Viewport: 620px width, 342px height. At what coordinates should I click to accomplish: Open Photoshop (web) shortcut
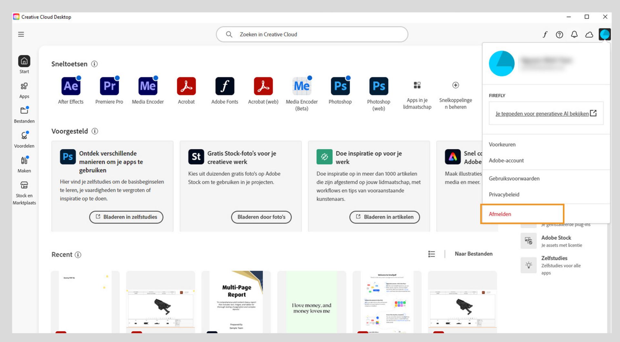click(379, 86)
